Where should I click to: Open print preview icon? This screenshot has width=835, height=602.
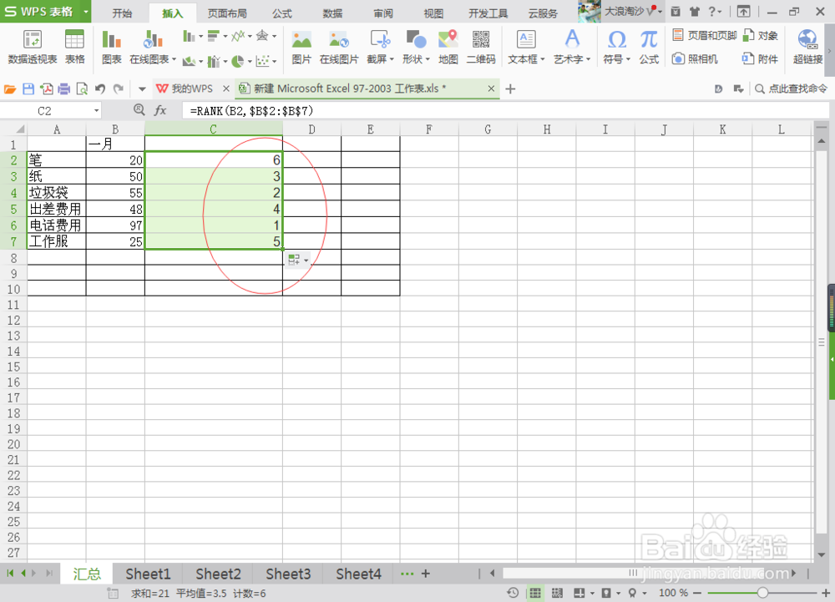pos(82,89)
